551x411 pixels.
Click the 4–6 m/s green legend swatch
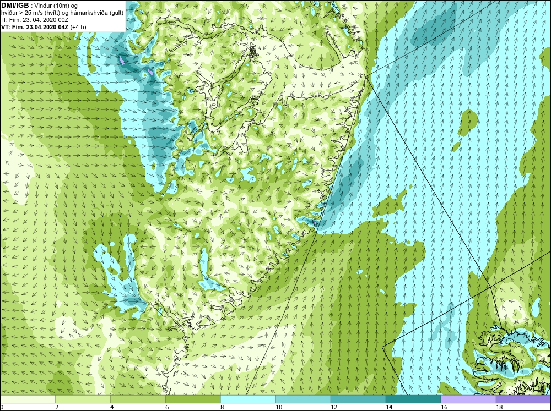tap(138, 399)
